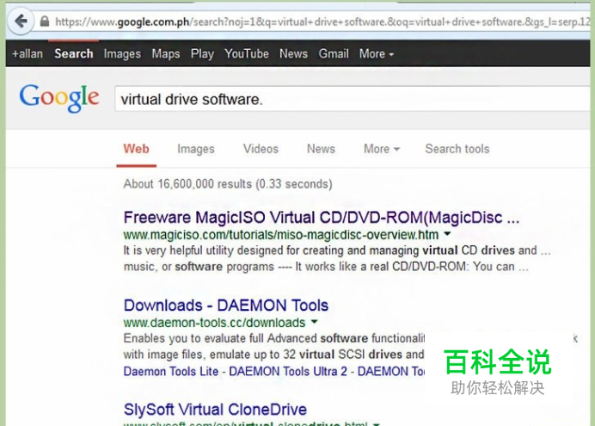This screenshot has width=595, height=426.
Task: Expand the More dropdown in black bar
Action: point(377,53)
